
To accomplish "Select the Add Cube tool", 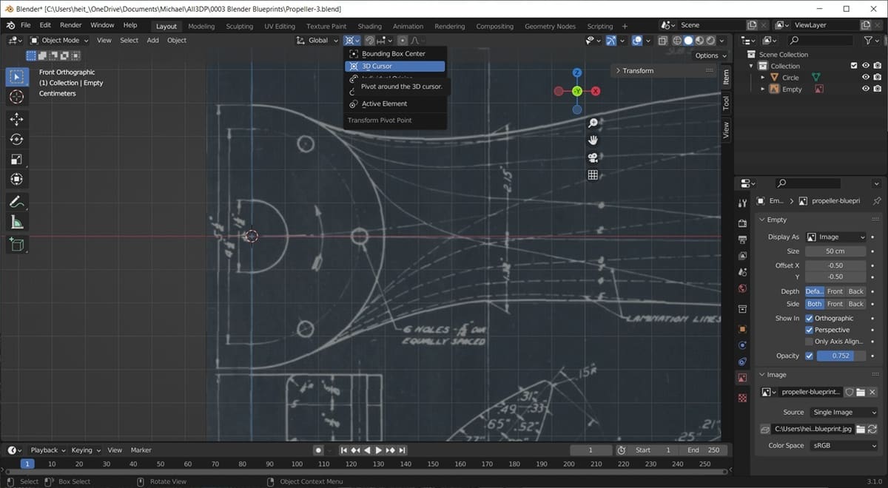I will 17,244.
